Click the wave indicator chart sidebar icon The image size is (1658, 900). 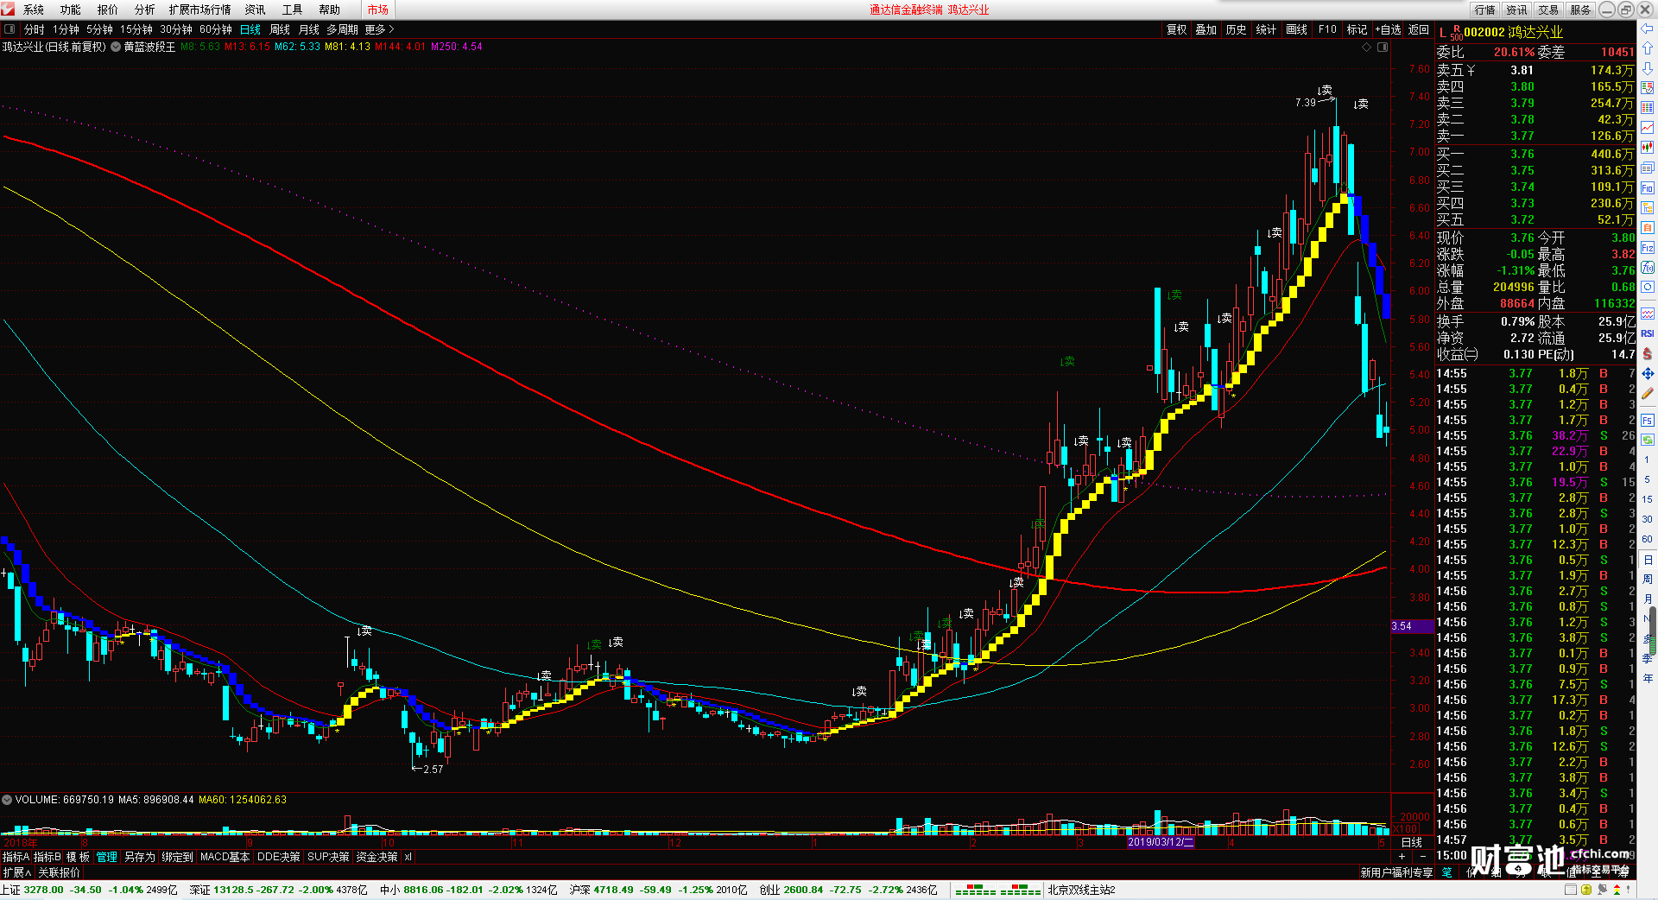1647,314
